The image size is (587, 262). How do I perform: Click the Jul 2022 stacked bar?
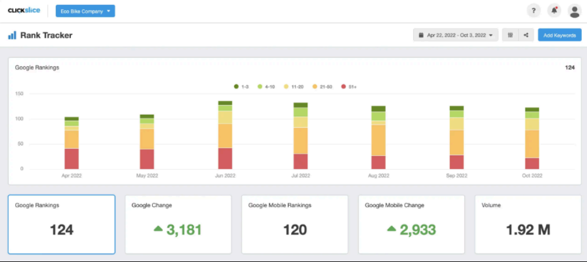point(300,136)
